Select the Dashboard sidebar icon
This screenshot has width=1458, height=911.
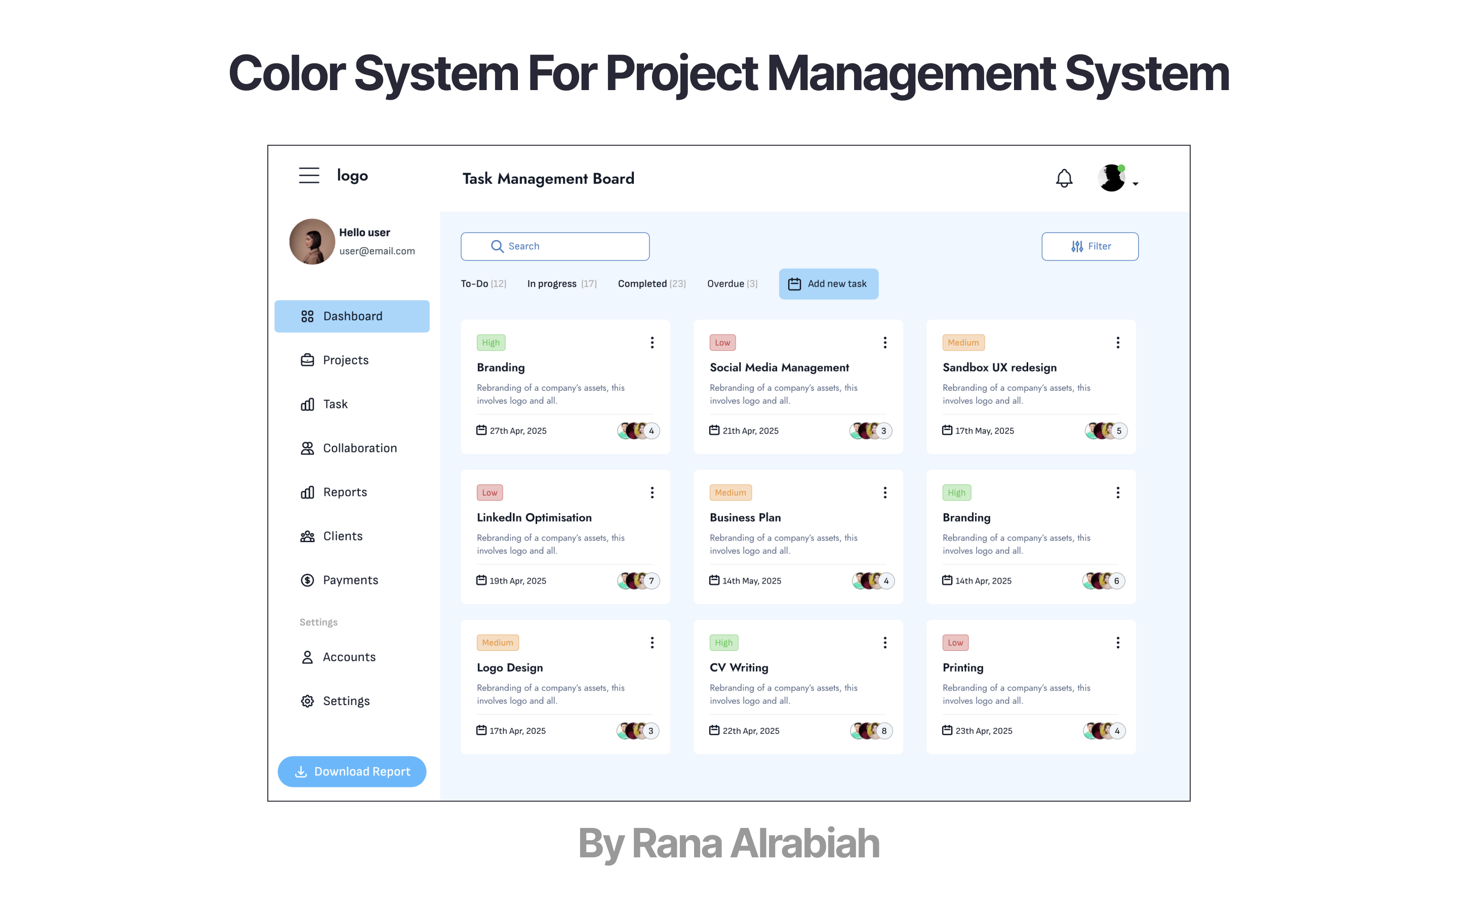307,316
